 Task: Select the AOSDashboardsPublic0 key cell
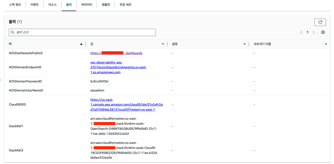(x=26, y=53)
